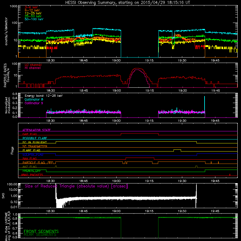Click '1000' on the count-rate y-axis
The height and width of the screenshot is (241, 241).
[x=13, y=6]
